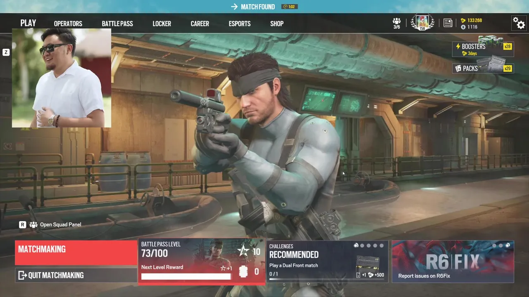Open the LOCKER tab
Screen dimensions: 529x297
(x=162, y=24)
